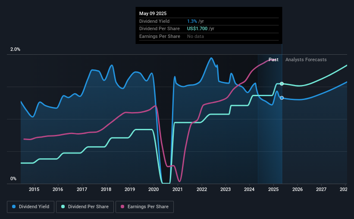Click the 2018 x-axis label
The width and height of the screenshot is (354, 219).
point(106,189)
